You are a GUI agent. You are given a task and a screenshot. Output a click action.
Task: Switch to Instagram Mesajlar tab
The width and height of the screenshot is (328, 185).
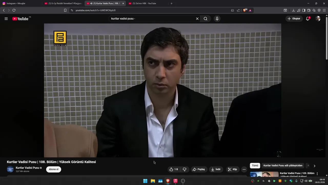tap(21, 3)
